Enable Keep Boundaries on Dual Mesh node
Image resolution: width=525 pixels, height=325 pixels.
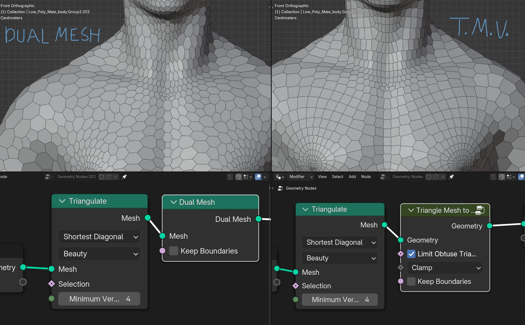click(x=174, y=251)
